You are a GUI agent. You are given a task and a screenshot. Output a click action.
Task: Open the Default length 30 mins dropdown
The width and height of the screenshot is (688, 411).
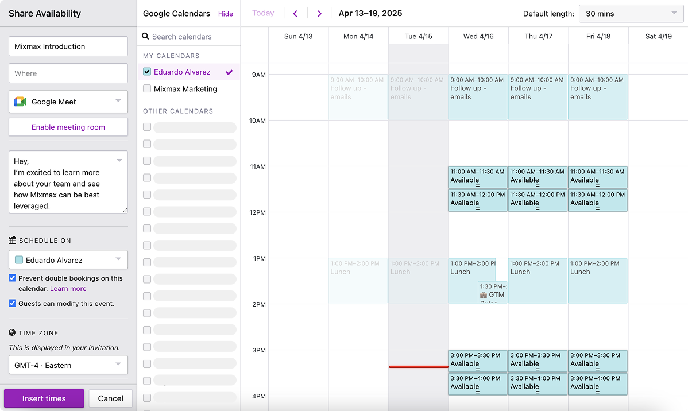(x=631, y=14)
